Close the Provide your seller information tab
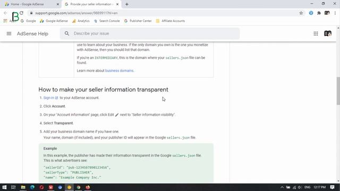Viewport: 340px width, 191px height. [117, 4]
